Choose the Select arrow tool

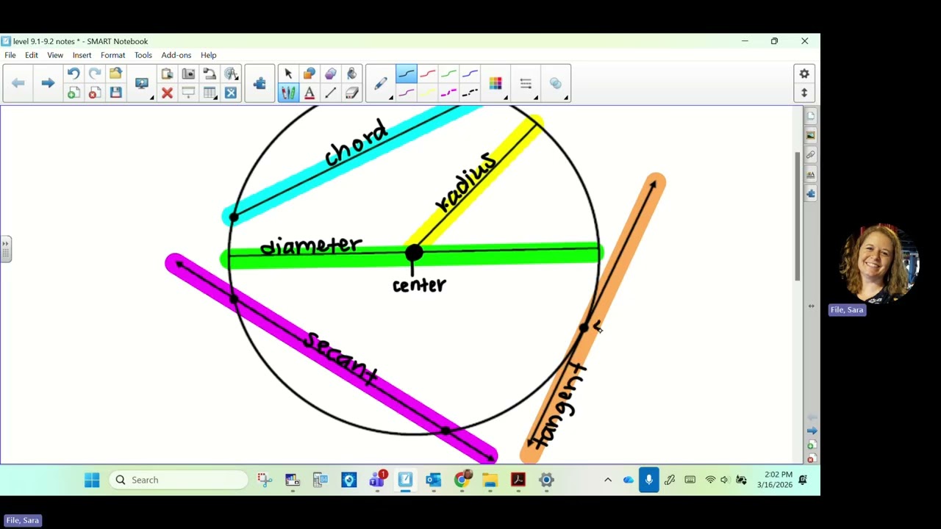click(x=288, y=73)
